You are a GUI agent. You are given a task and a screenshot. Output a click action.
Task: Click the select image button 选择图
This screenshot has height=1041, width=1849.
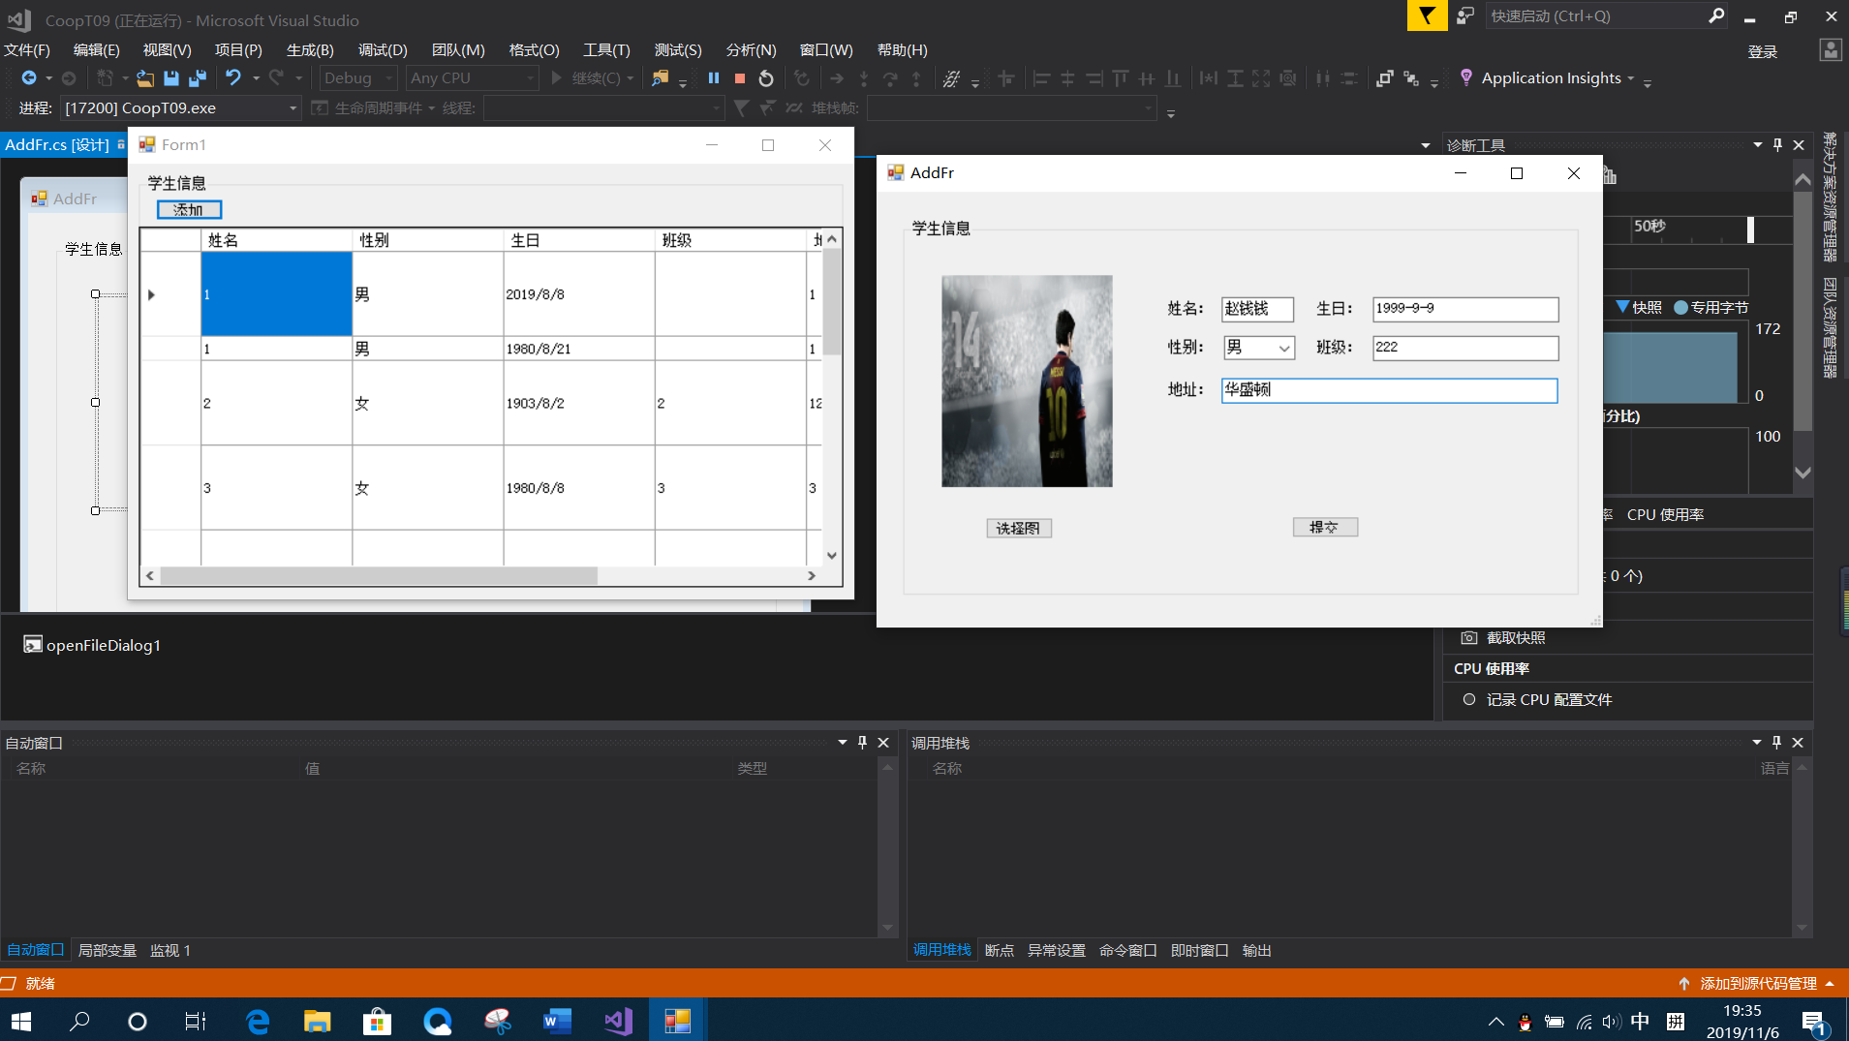1018,528
